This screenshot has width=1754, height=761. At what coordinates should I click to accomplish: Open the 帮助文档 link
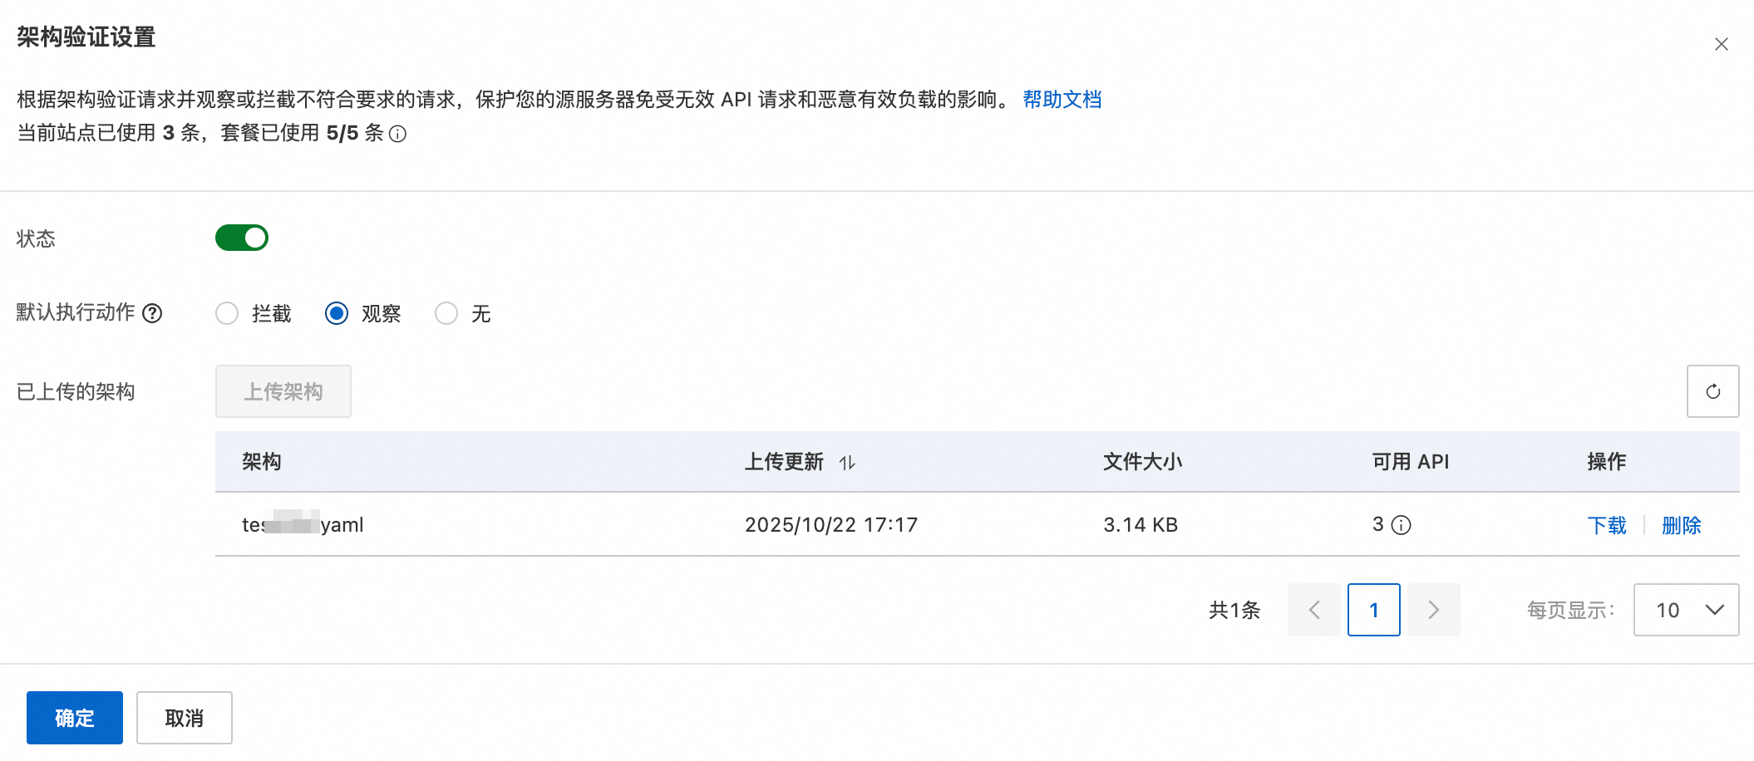click(x=1062, y=100)
